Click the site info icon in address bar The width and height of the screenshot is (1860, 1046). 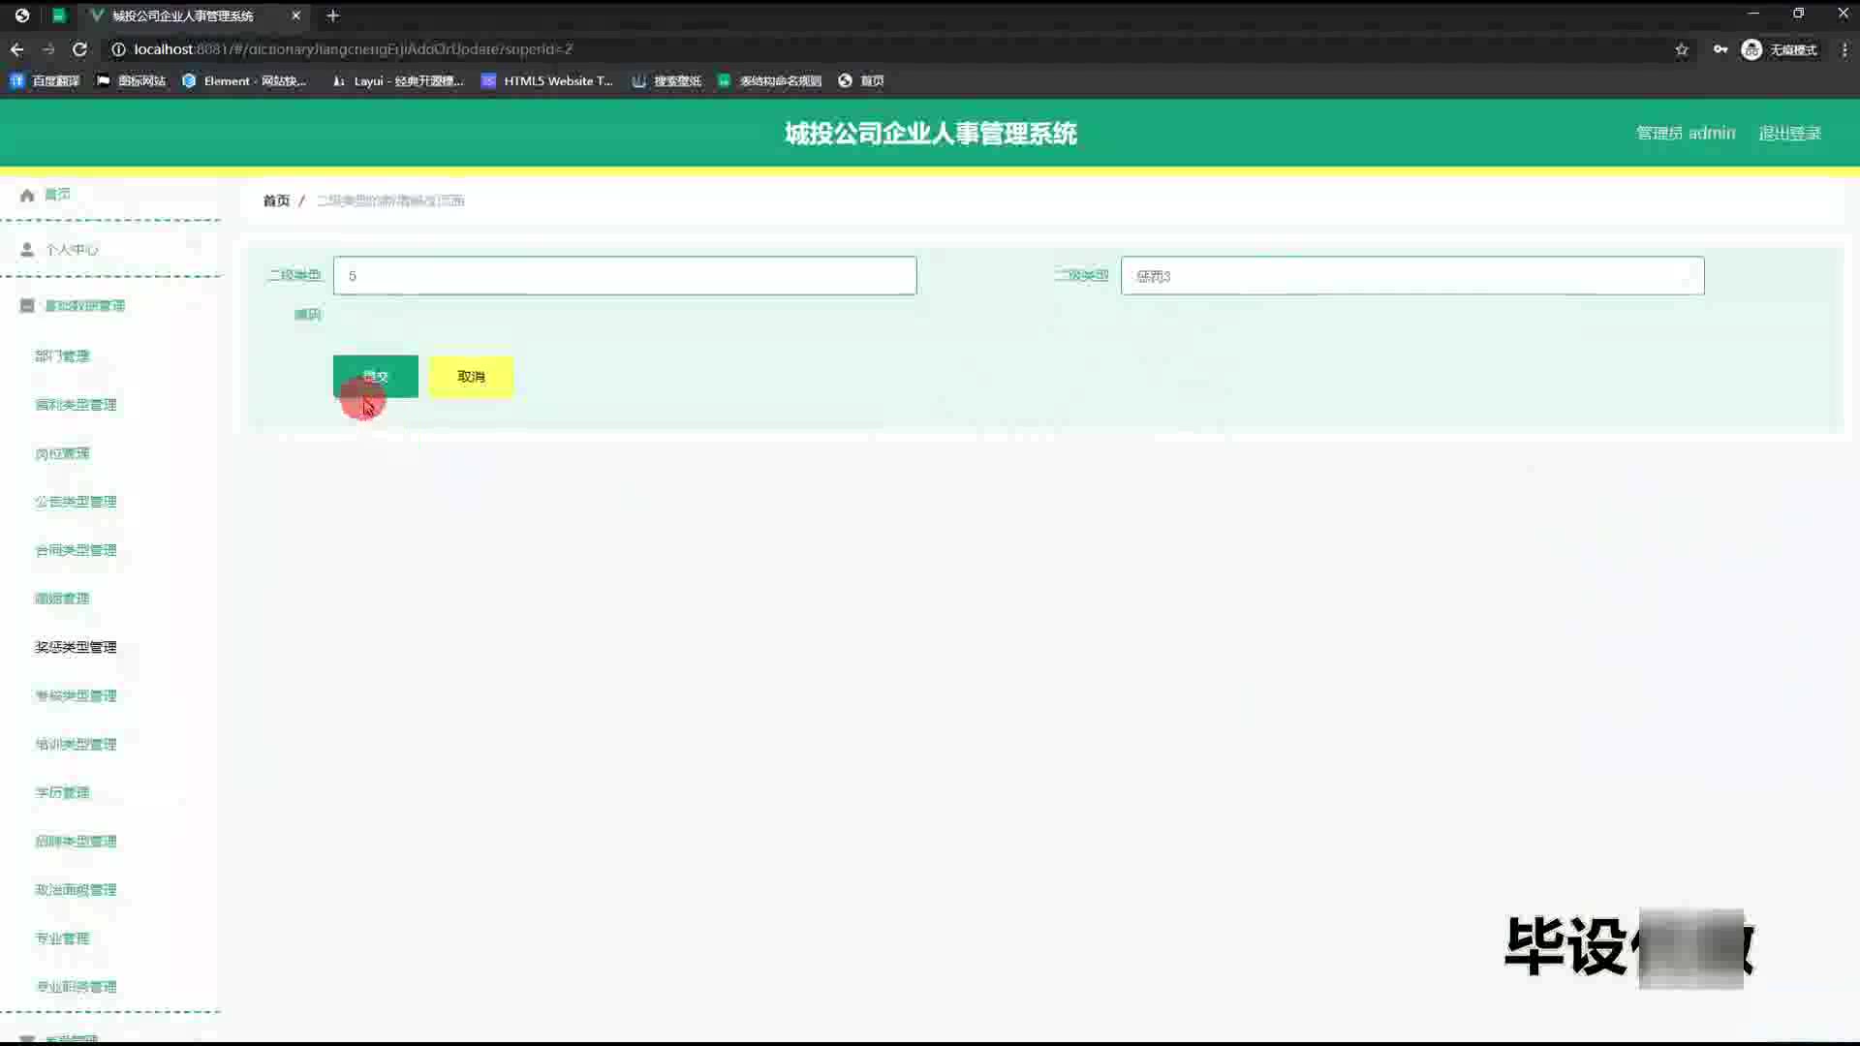pyautogui.click(x=118, y=49)
